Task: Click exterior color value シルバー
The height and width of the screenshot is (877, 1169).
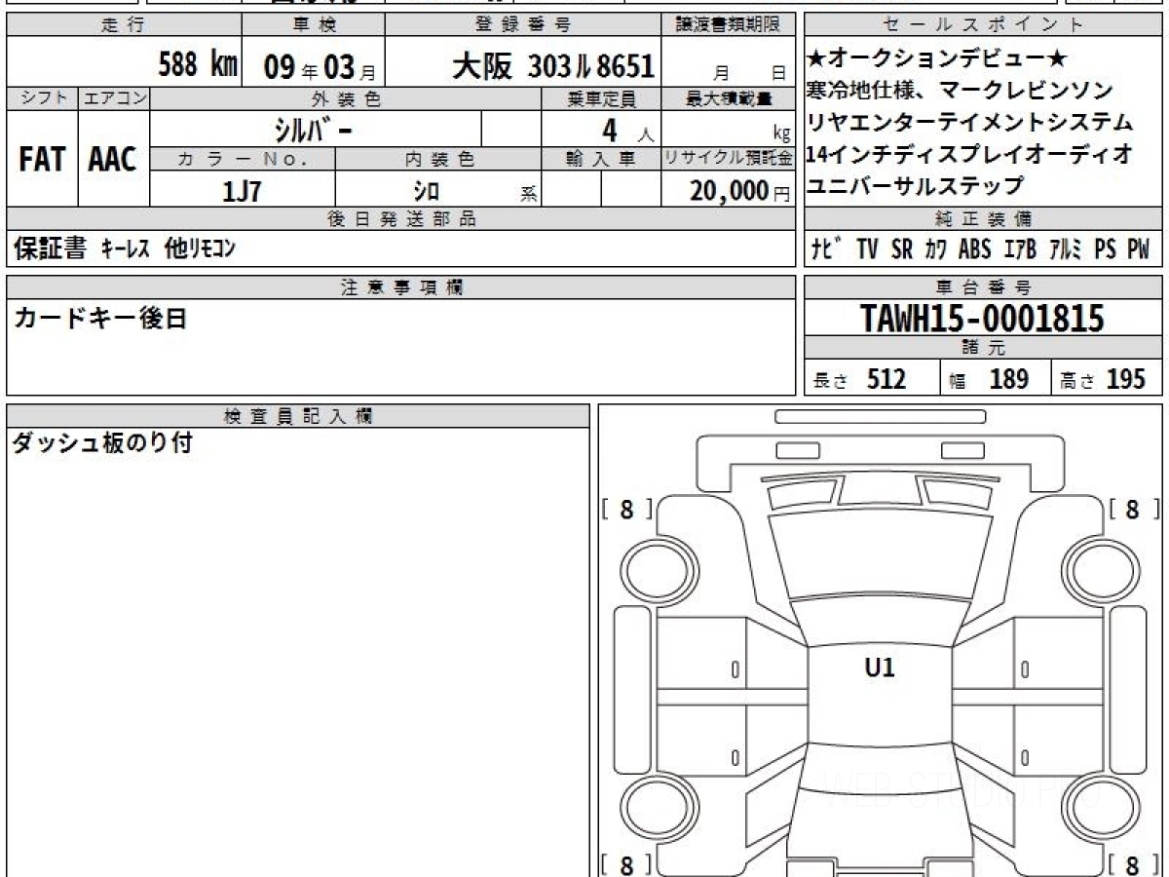Action: coord(314,129)
